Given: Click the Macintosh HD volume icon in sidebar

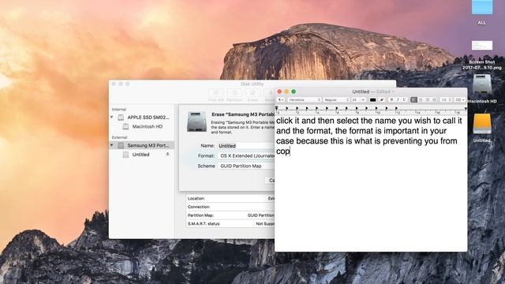Looking at the screenshot, I should 126,126.
